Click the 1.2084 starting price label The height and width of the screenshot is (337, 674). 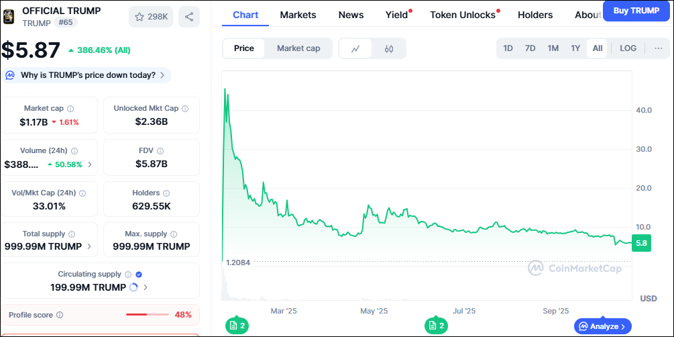pos(237,262)
